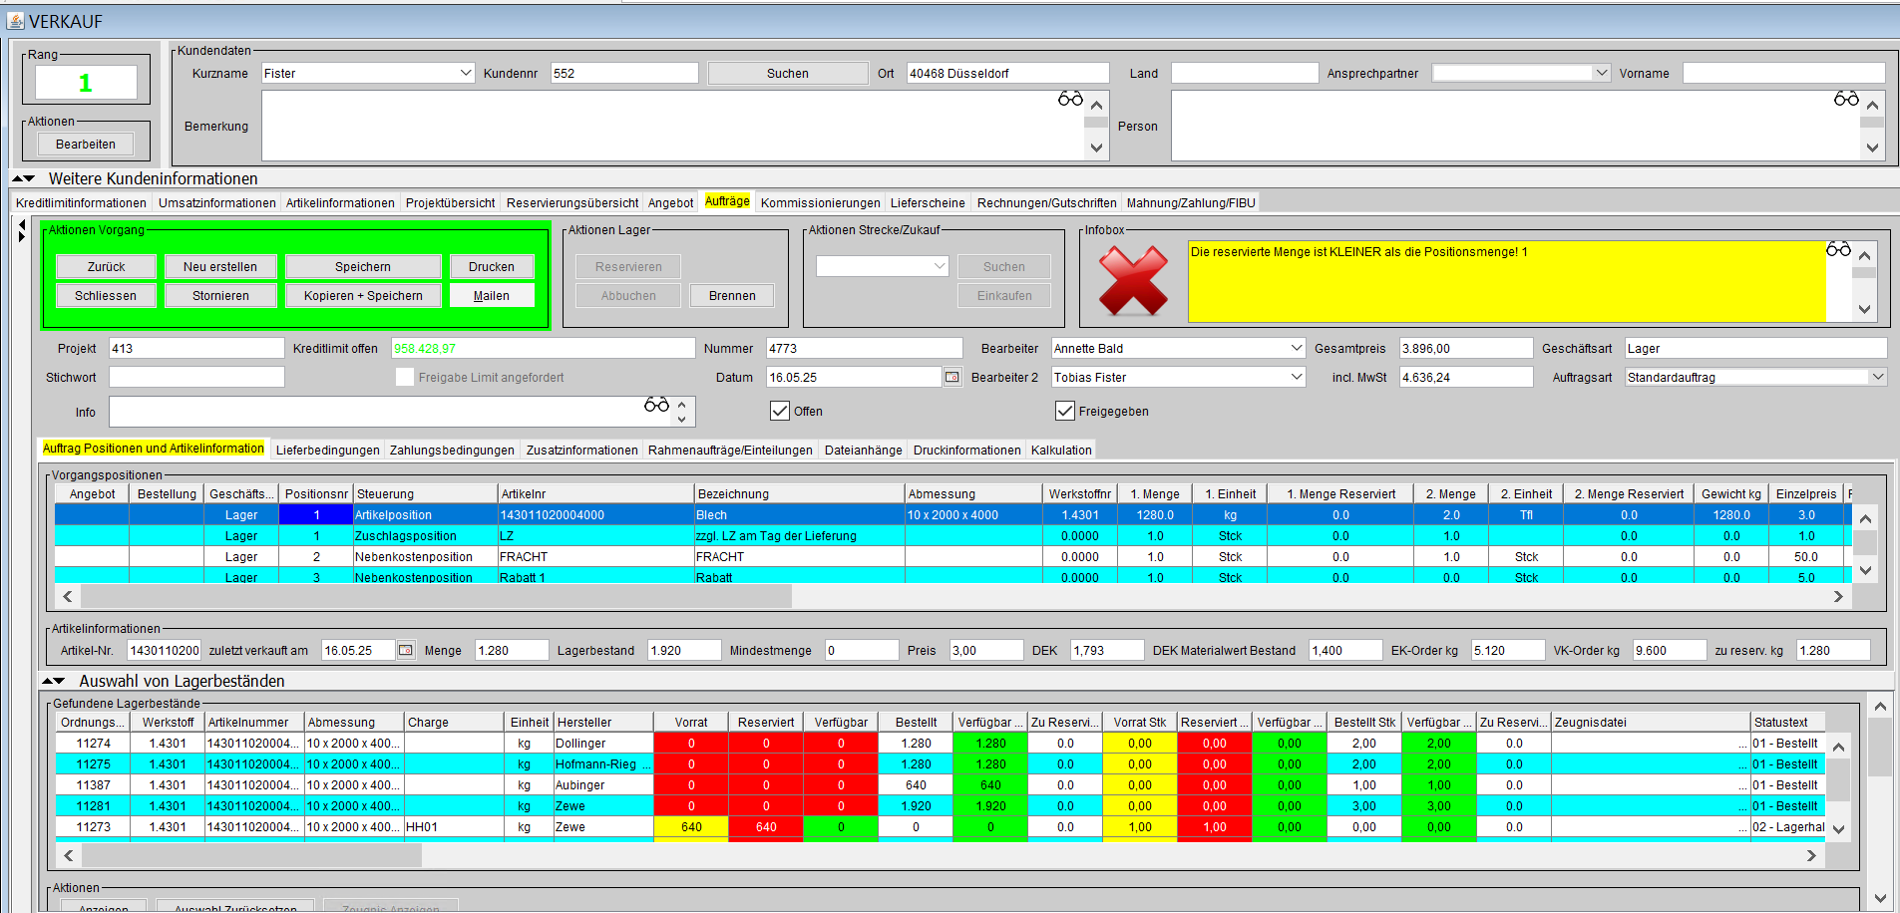Click the Mailen button
This screenshot has height=913, width=1900.
[492, 295]
